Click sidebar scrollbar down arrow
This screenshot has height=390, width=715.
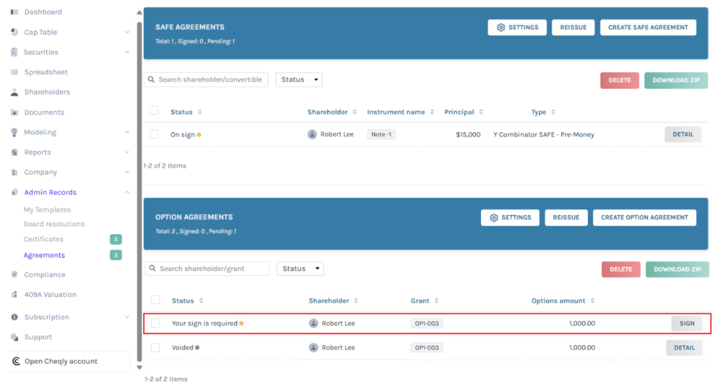coord(140,367)
